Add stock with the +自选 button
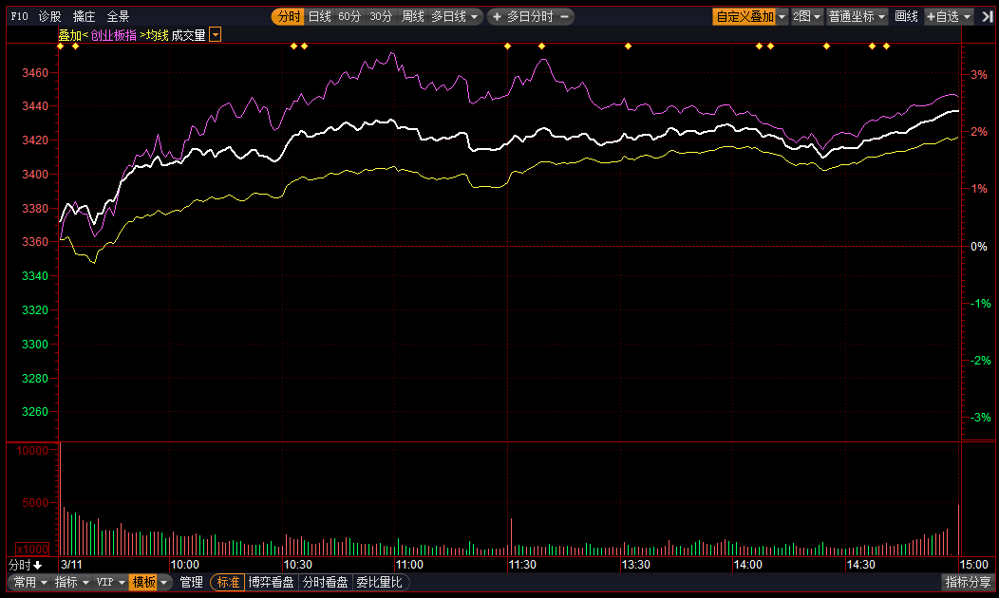The width and height of the screenshot is (999, 598). pos(944,16)
